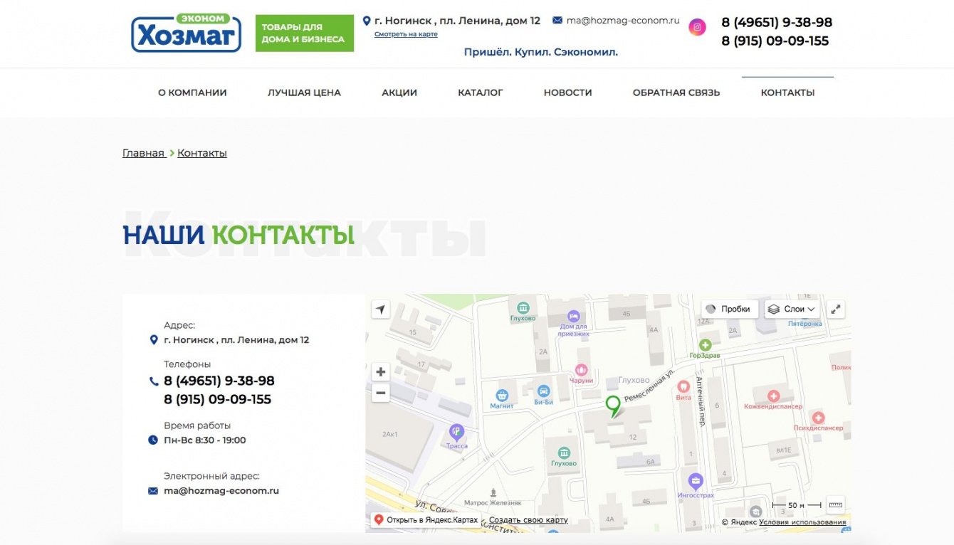Image resolution: width=954 pixels, height=545 pixels.
Task: Click the green Товары для дома и бизнеса banner
Action: [x=305, y=33]
